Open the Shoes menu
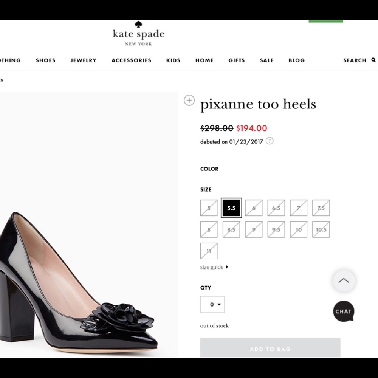This screenshot has width=378, height=378. click(46, 60)
